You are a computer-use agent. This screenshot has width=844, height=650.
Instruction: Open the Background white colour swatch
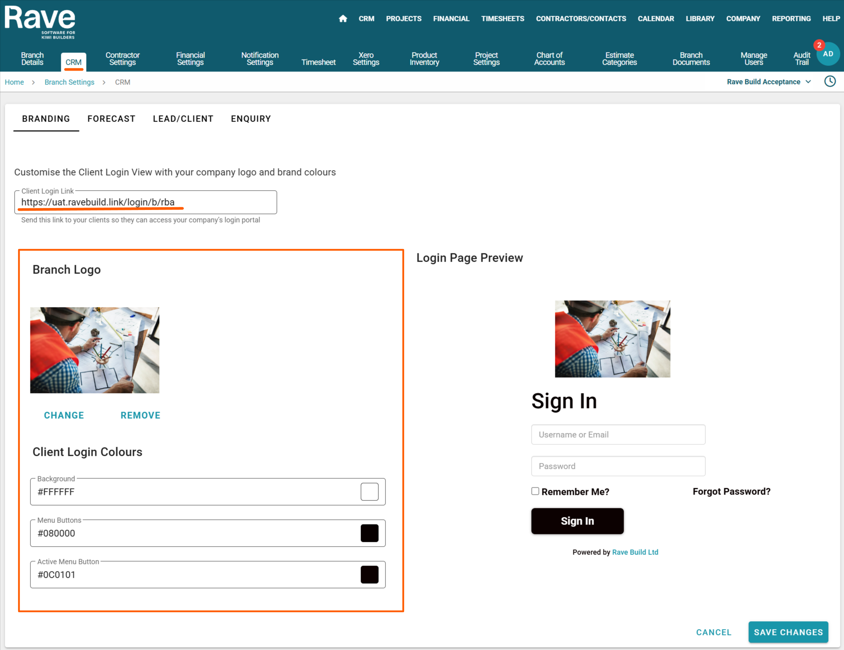point(369,492)
